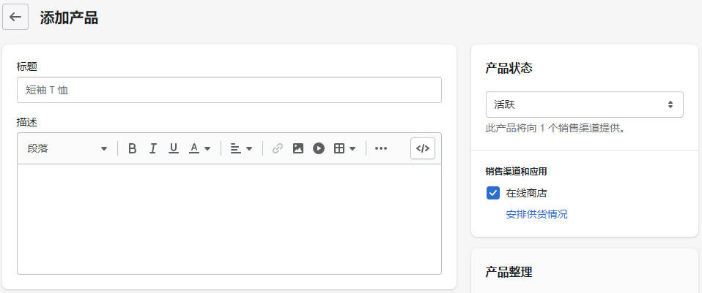Image resolution: width=702 pixels, height=293 pixels.
Task: Toggle underline formatting in description editor
Action: pyautogui.click(x=174, y=148)
